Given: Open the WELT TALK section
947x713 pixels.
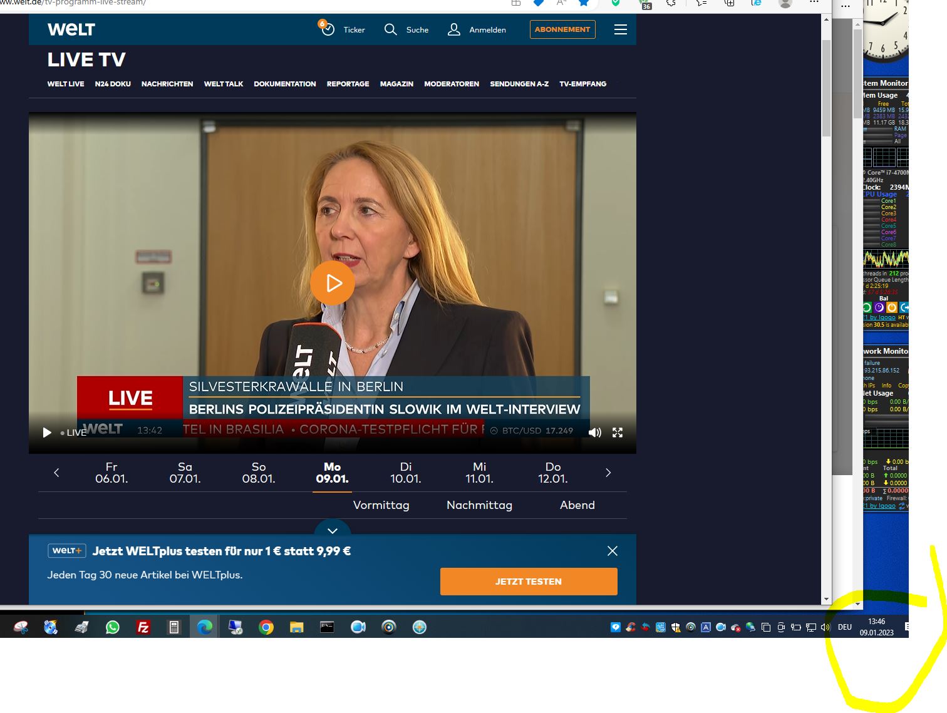Looking at the screenshot, I should coord(224,84).
